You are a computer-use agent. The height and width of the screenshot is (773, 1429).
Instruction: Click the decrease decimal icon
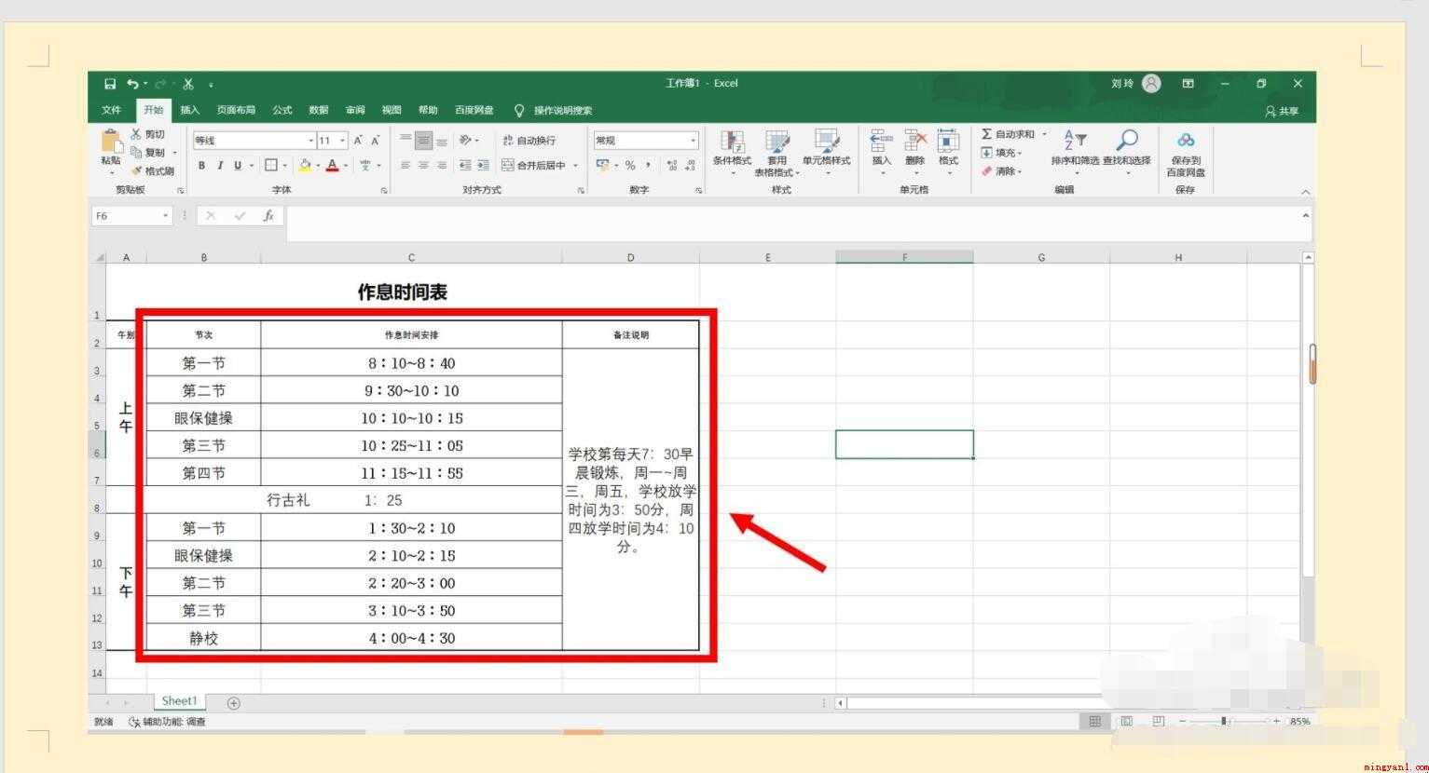pyautogui.click(x=690, y=166)
